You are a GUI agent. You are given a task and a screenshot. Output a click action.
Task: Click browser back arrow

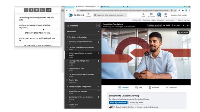point(67,10)
